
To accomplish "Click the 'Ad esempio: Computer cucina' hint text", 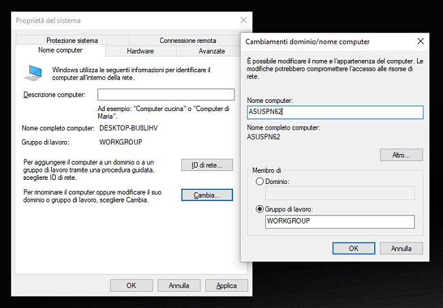I will 164,112.
